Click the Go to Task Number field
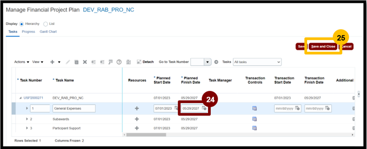 (x=198, y=62)
